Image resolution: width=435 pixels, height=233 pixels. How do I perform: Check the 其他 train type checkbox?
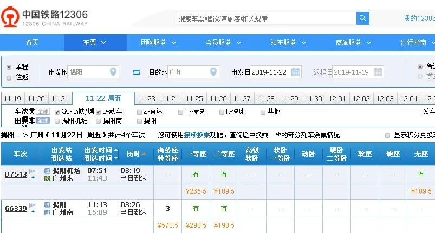point(263,112)
